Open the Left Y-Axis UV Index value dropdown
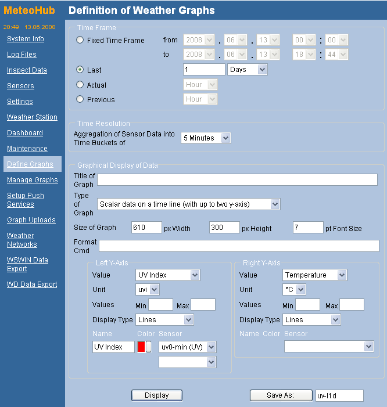This screenshot has width=387, height=407. [167, 275]
